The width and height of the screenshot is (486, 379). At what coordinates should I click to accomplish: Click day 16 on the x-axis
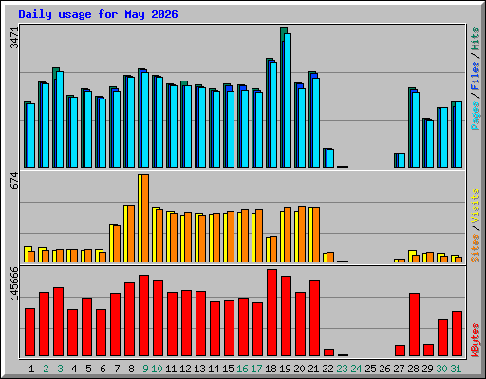pos(242,369)
